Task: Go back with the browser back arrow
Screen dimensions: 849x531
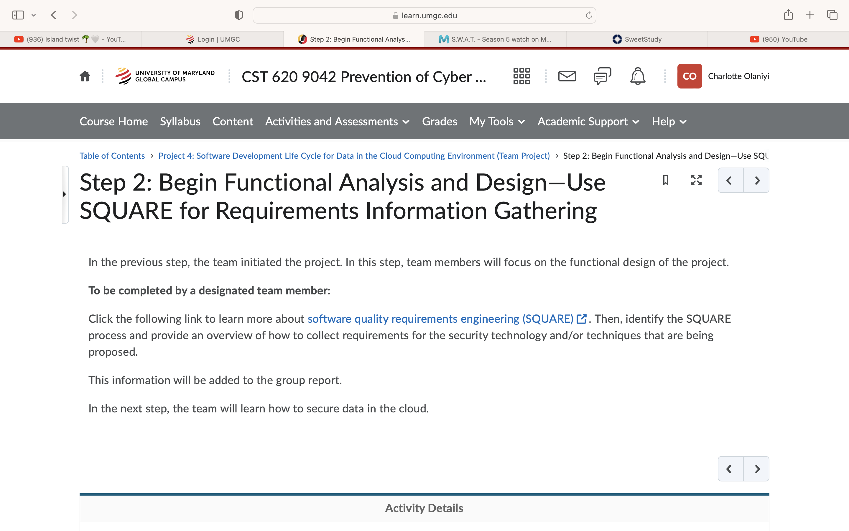Action: click(54, 15)
